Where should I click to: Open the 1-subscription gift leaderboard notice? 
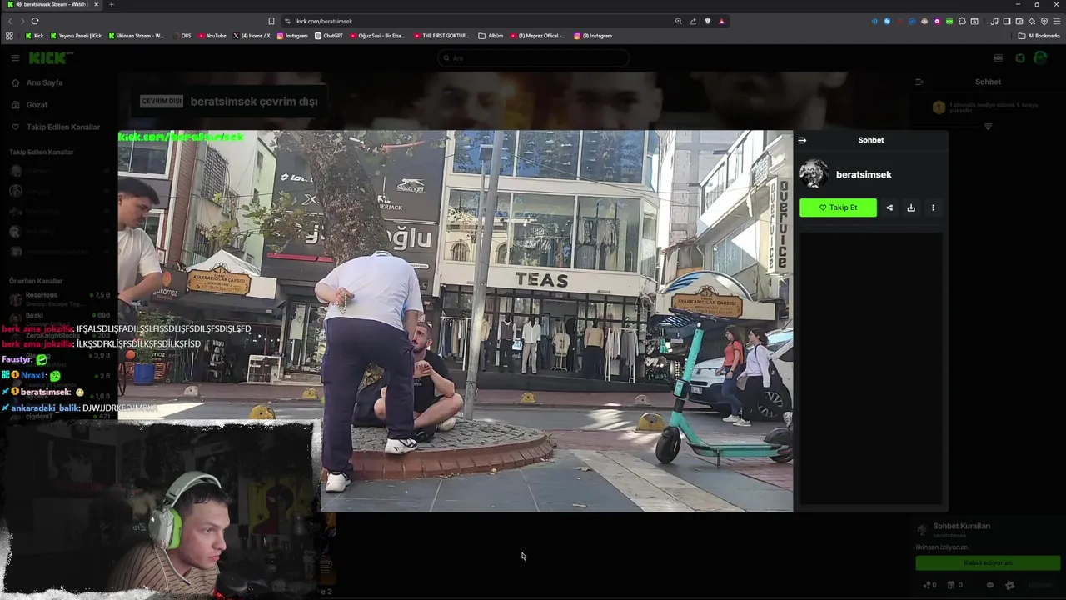click(x=988, y=107)
